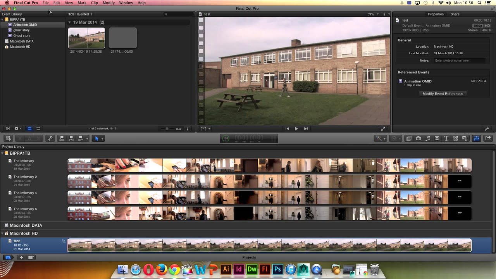Open the Window menu
This screenshot has width=496, height=279.
coord(126,3)
